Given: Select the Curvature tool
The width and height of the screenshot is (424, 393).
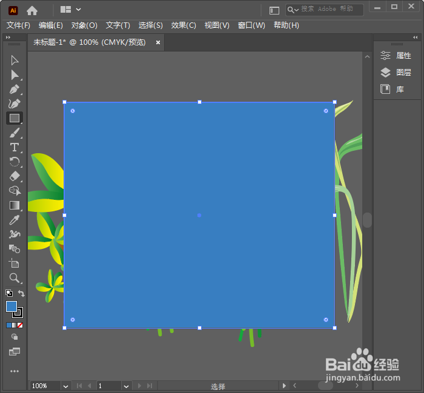Looking at the screenshot, I should (x=15, y=104).
